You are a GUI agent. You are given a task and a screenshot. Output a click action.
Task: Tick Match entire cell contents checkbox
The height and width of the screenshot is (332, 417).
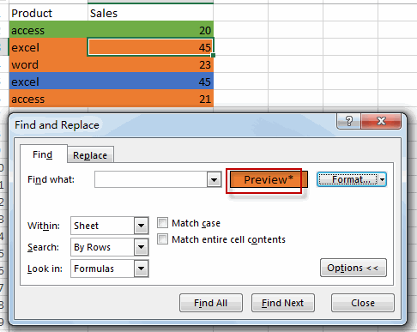tap(162, 239)
